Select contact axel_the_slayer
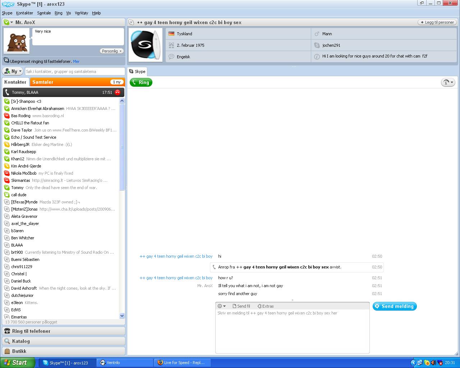The height and width of the screenshot is (368, 460). [x=60, y=224]
